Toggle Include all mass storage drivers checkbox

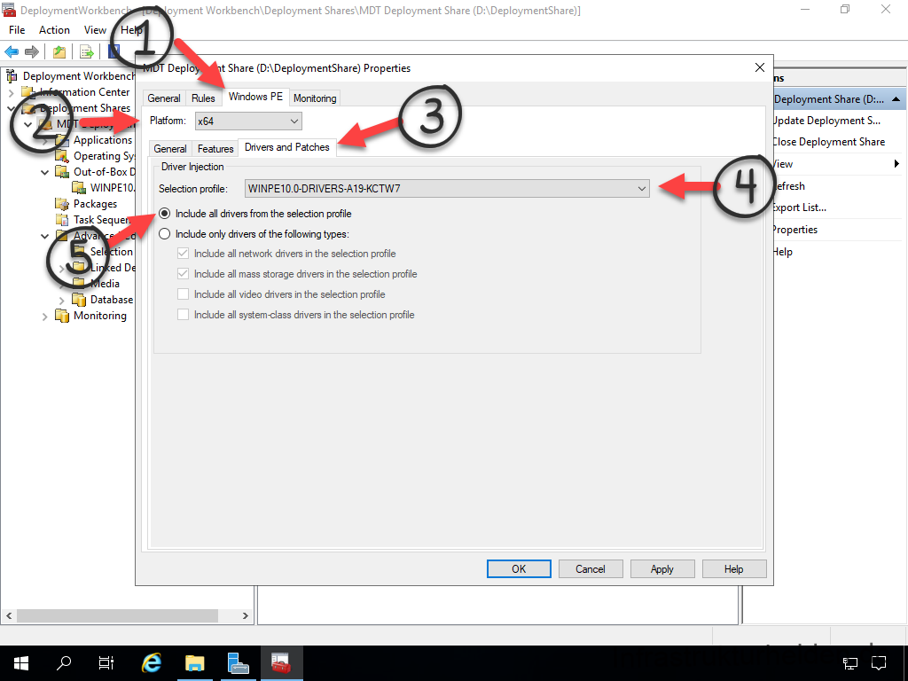pyautogui.click(x=183, y=274)
